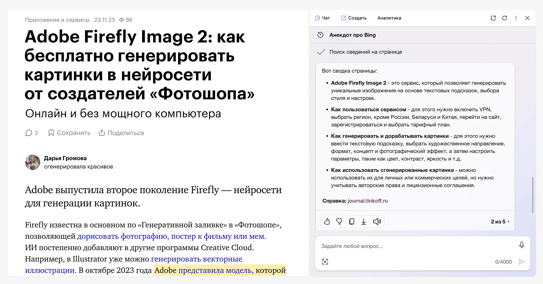Share the article via Поделиться
Screen dimensions: 543x284
[121, 133]
